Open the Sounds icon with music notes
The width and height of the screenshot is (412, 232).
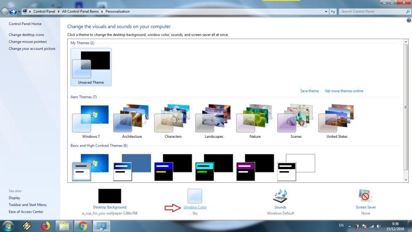pyautogui.click(x=280, y=196)
